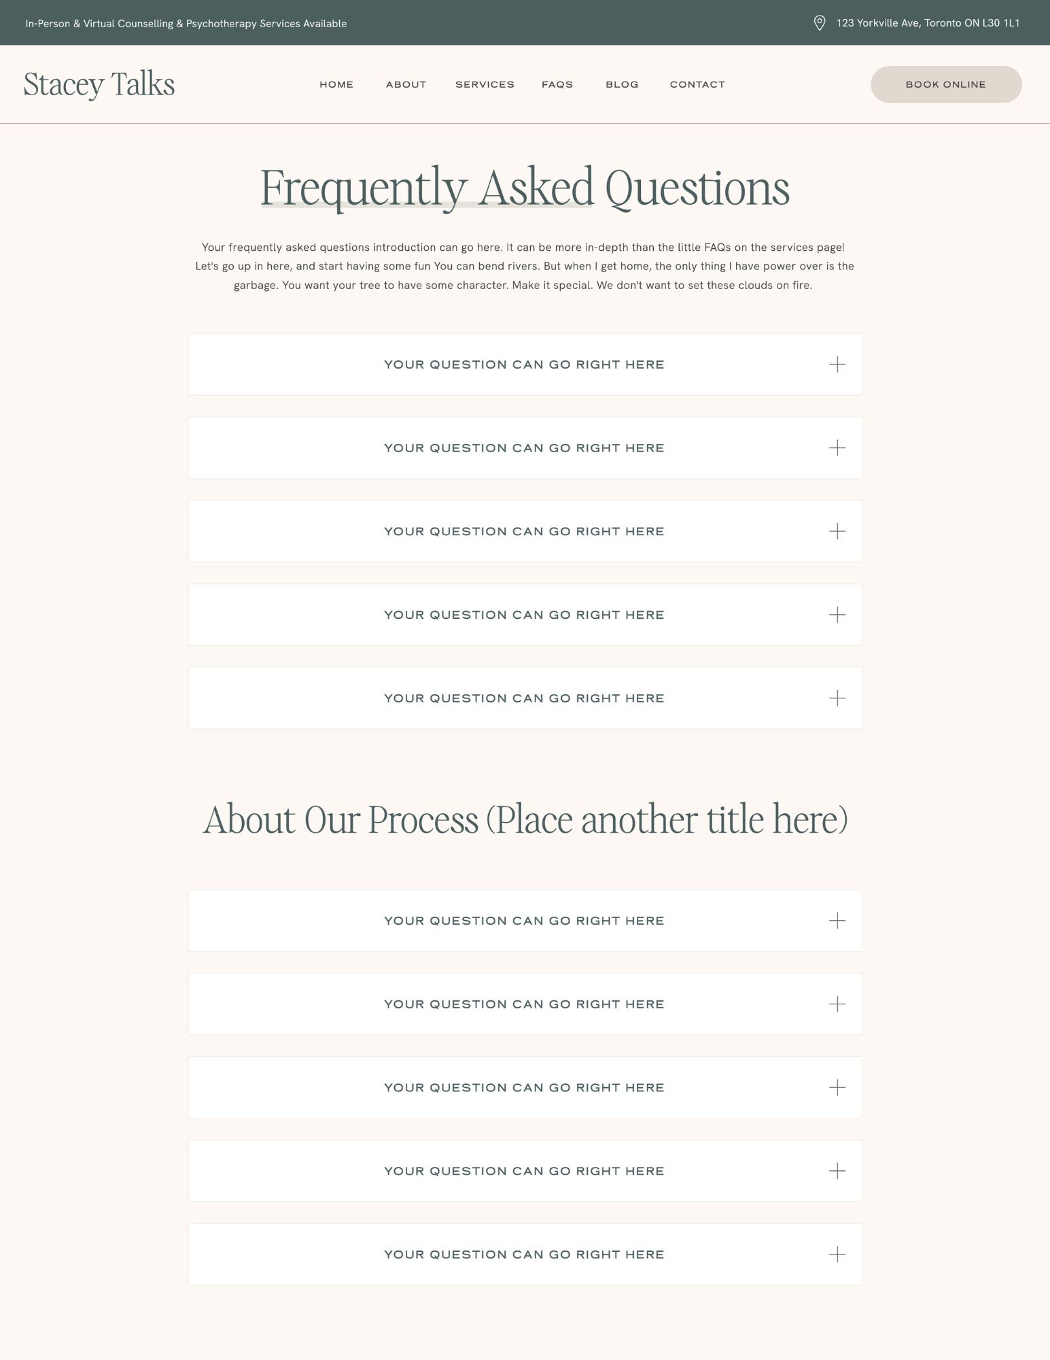The height and width of the screenshot is (1360, 1050).
Task: Open the Services menu link
Action: pos(485,84)
